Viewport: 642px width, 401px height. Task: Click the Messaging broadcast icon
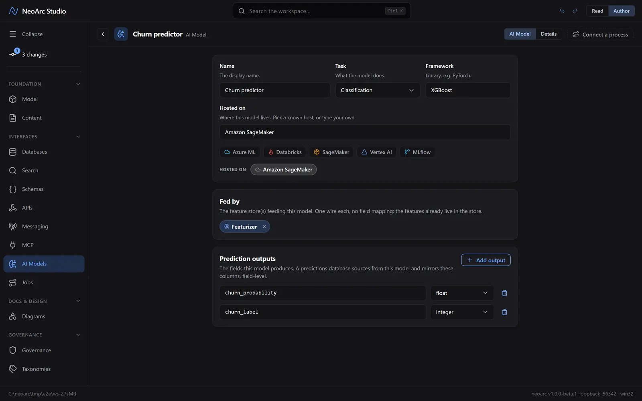[x=13, y=227]
